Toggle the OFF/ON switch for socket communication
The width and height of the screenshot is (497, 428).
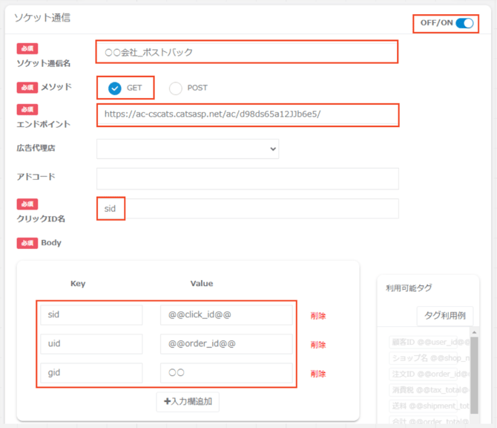click(464, 23)
